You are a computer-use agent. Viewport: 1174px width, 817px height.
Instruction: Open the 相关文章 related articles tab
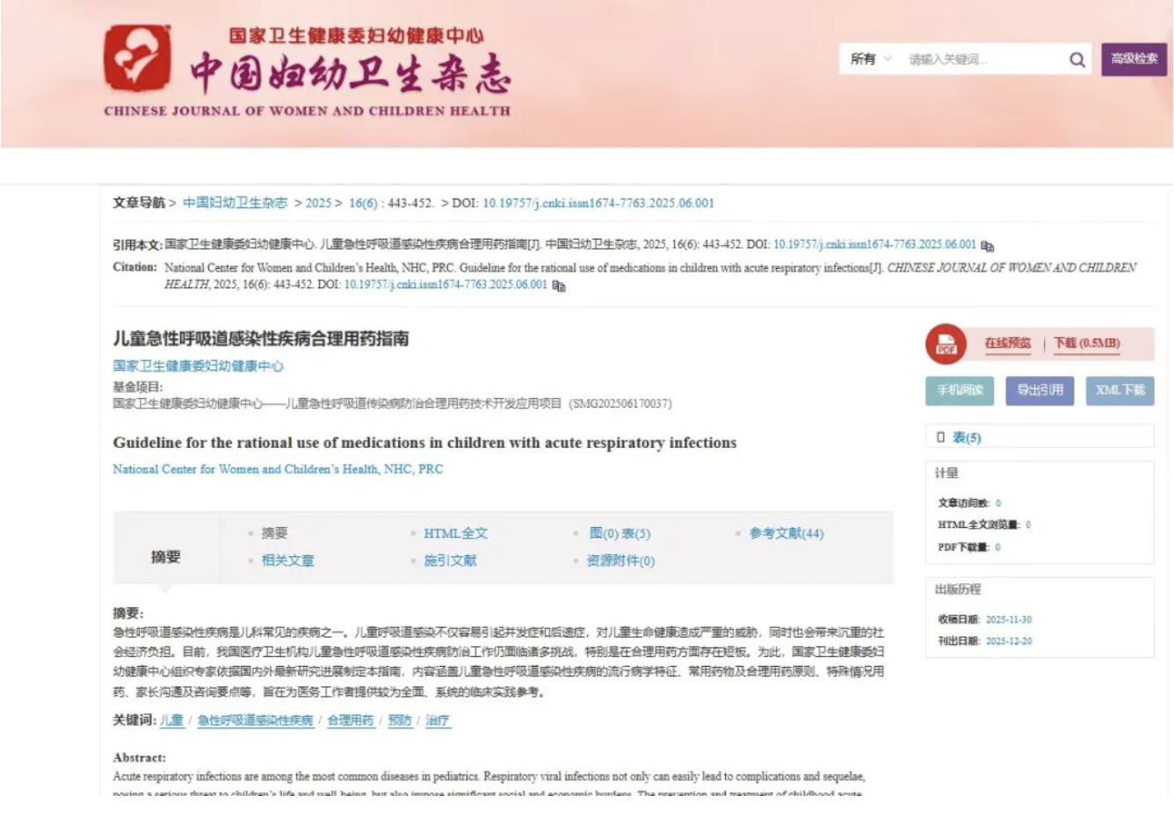[287, 560]
